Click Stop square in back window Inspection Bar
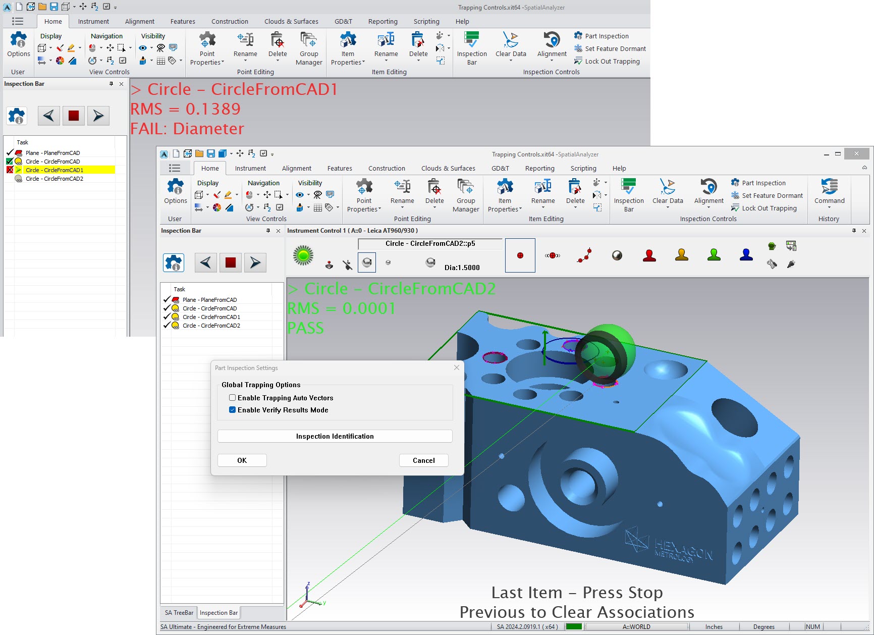The height and width of the screenshot is (635, 874). [74, 116]
